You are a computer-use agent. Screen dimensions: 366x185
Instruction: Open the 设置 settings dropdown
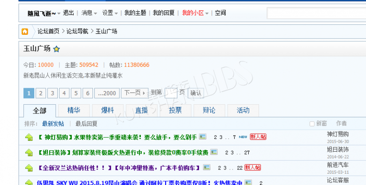110,13
